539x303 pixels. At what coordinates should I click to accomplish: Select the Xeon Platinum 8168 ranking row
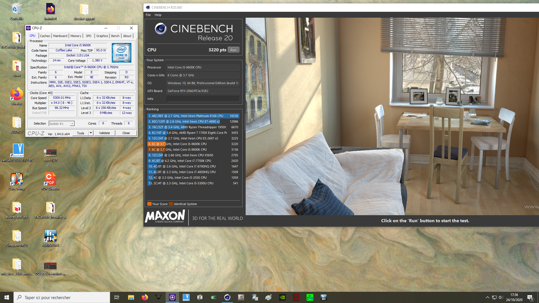click(193, 116)
